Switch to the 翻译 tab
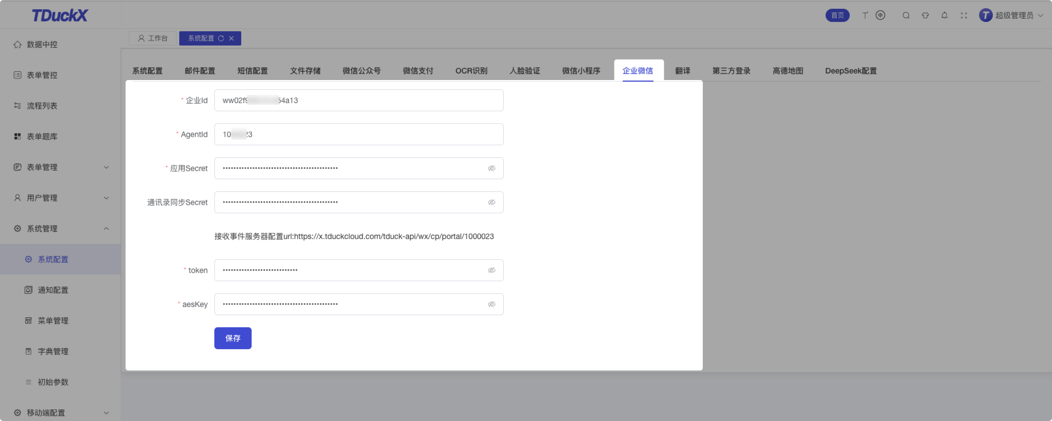This screenshot has width=1052, height=421. pos(683,71)
